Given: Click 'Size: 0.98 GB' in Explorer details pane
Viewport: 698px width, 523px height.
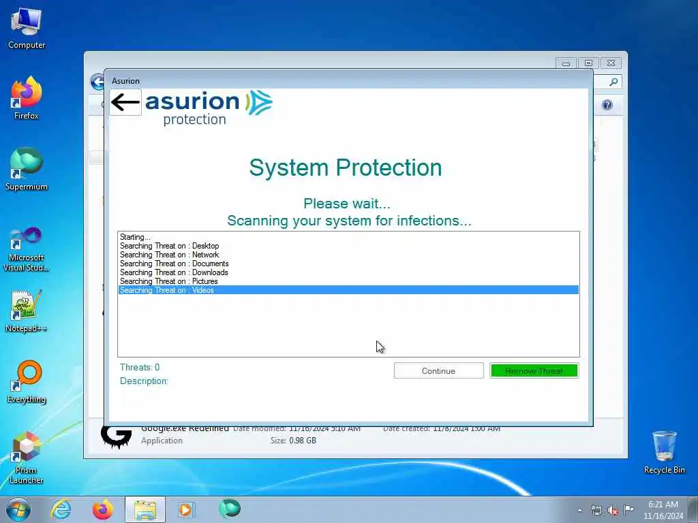Looking at the screenshot, I should coord(293,441).
